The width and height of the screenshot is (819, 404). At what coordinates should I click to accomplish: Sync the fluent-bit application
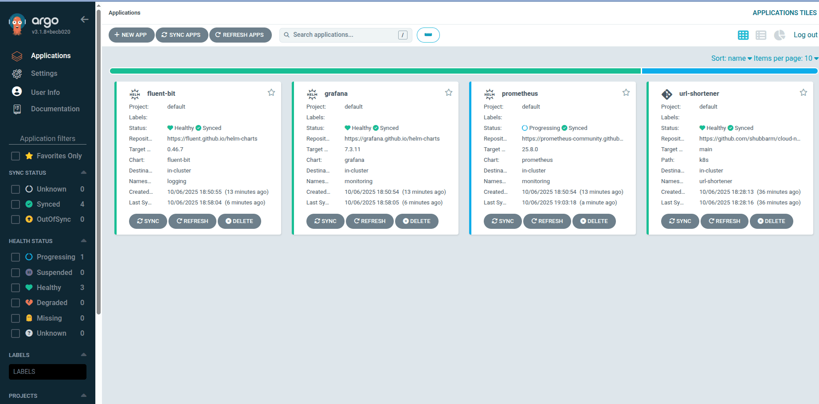[x=148, y=221]
